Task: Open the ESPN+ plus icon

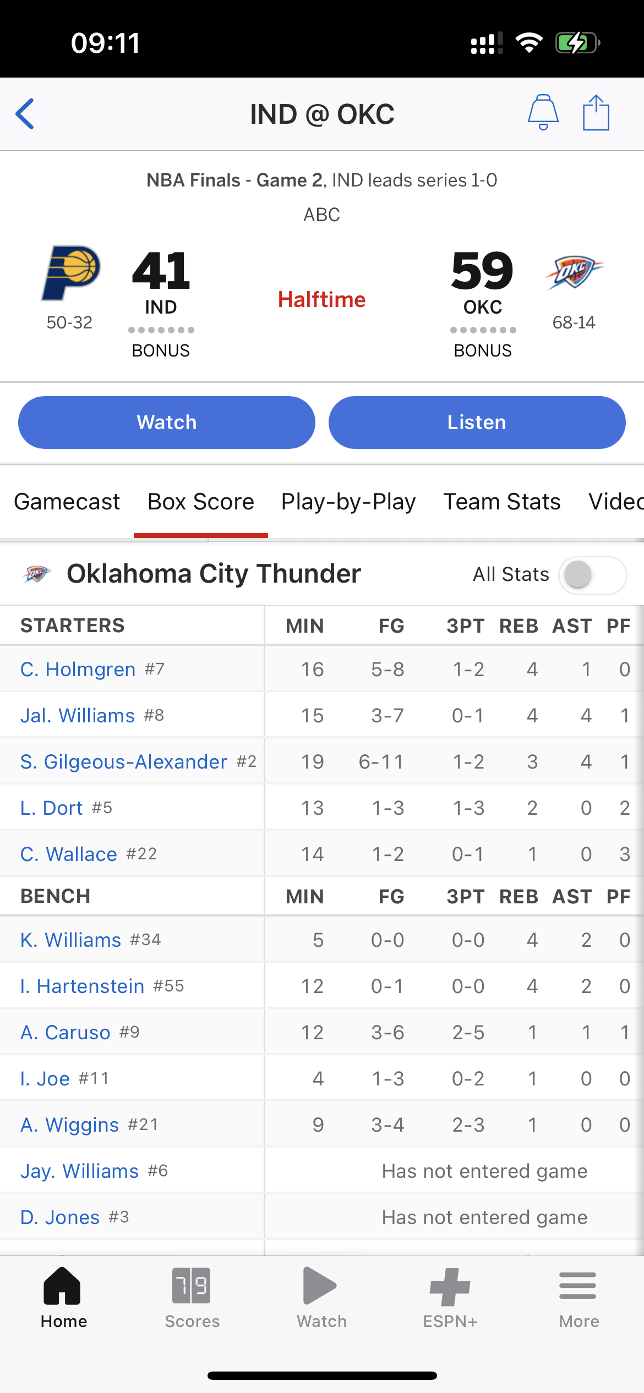Action: click(x=450, y=1286)
